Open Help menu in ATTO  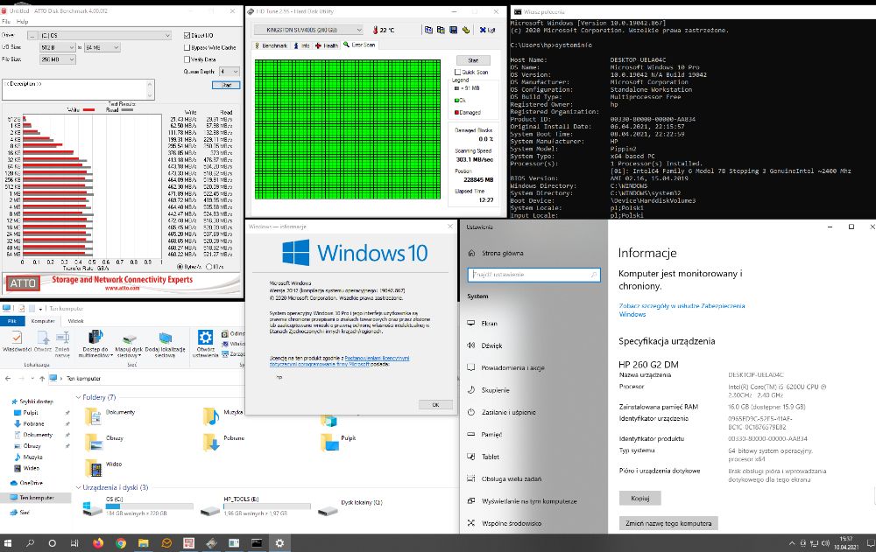pyautogui.click(x=23, y=21)
